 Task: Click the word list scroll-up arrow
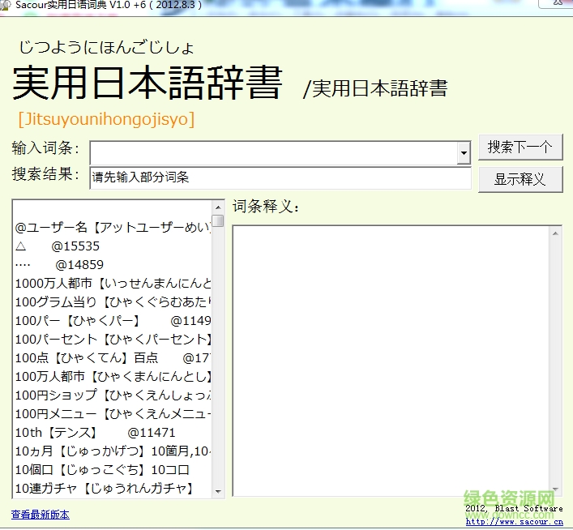click(x=218, y=207)
